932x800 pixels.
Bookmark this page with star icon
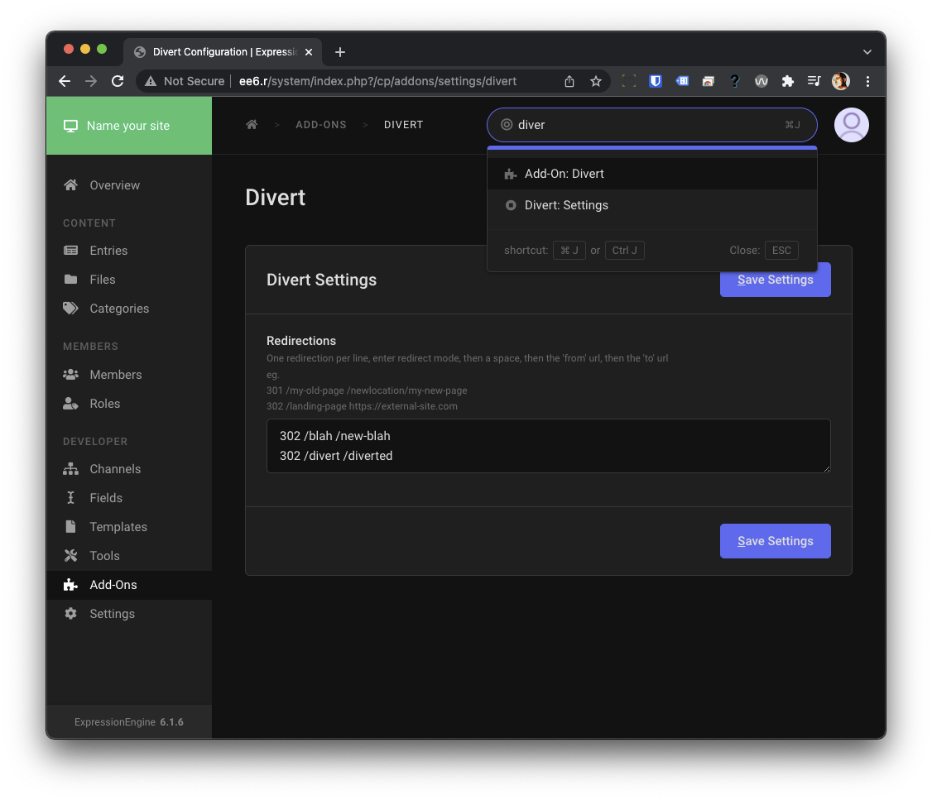[x=596, y=81]
